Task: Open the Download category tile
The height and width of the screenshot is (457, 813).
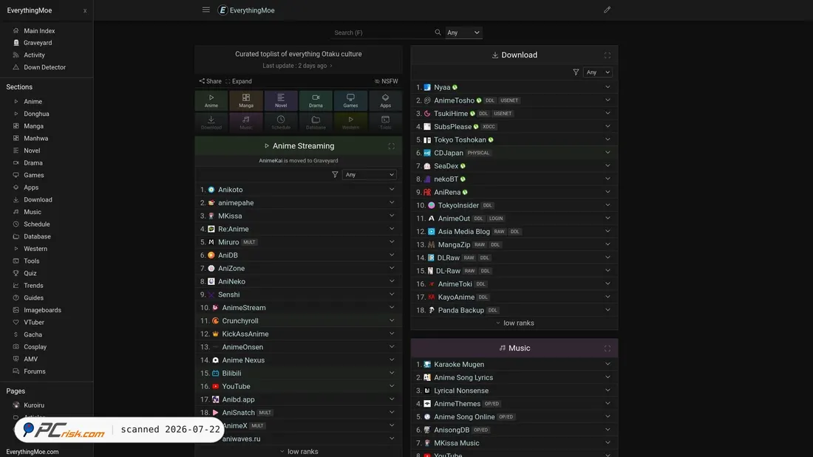Action: point(211,123)
